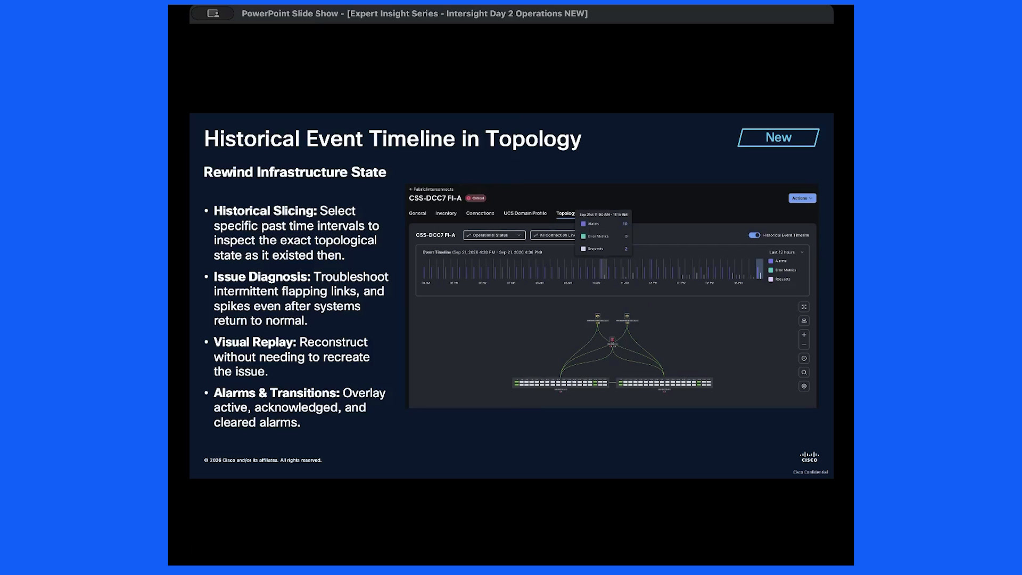1022x575 pixels.
Task: Toggle the Historical Event Timeline switch
Action: tap(754, 235)
